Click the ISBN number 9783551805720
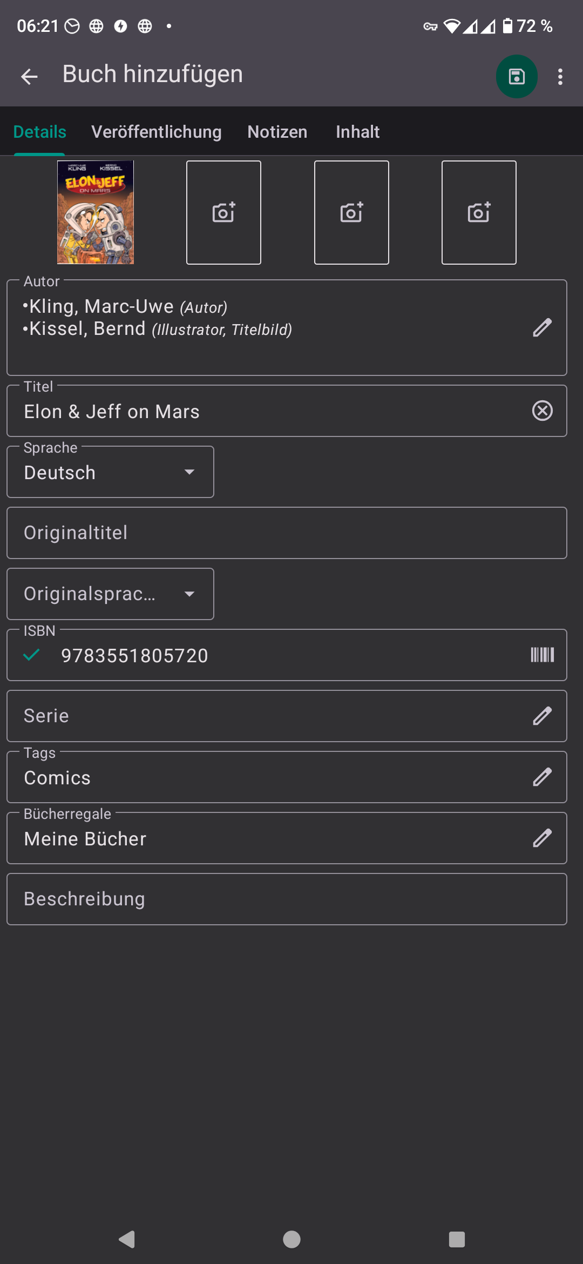The width and height of the screenshot is (583, 1264). (134, 655)
